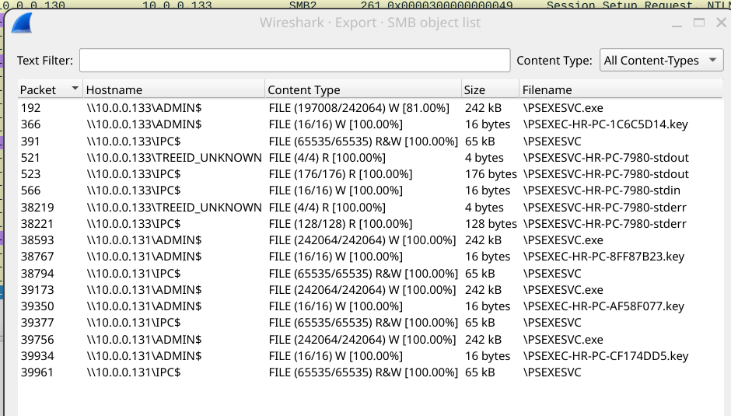Image resolution: width=731 pixels, height=416 pixels.
Task: Click the Text Filter input field
Action: tap(295, 61)
